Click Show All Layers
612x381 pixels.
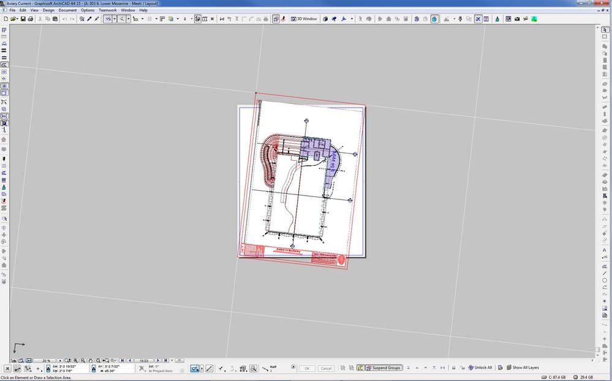pyautogui.click(x=522, y=368)
